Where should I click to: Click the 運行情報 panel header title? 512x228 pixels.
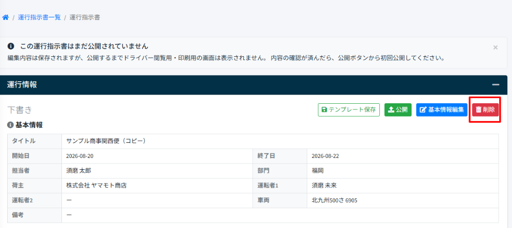click(22, 85)
